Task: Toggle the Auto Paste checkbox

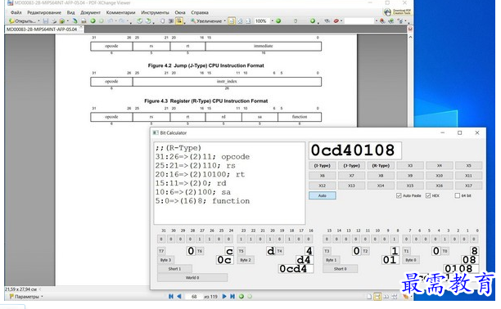Action: pyautogui.click(x=399, y=195)
